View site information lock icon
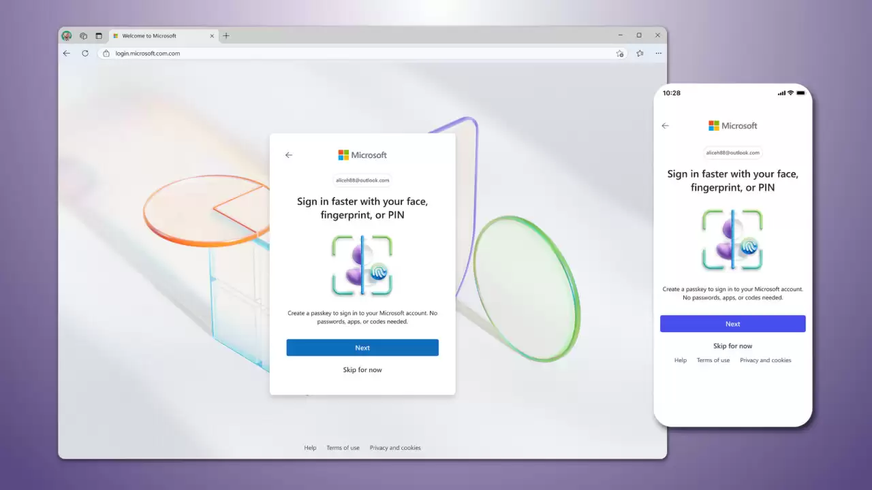 (x=106, y=53)
